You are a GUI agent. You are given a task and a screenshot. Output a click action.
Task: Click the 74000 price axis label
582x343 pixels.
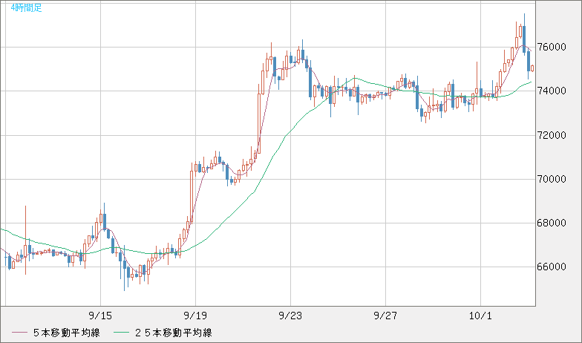(x=552, y=91)
